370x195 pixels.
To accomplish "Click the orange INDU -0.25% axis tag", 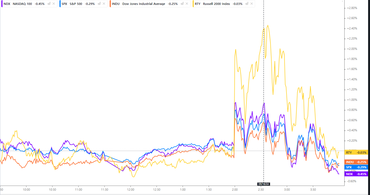I will [x=356, y=162].
